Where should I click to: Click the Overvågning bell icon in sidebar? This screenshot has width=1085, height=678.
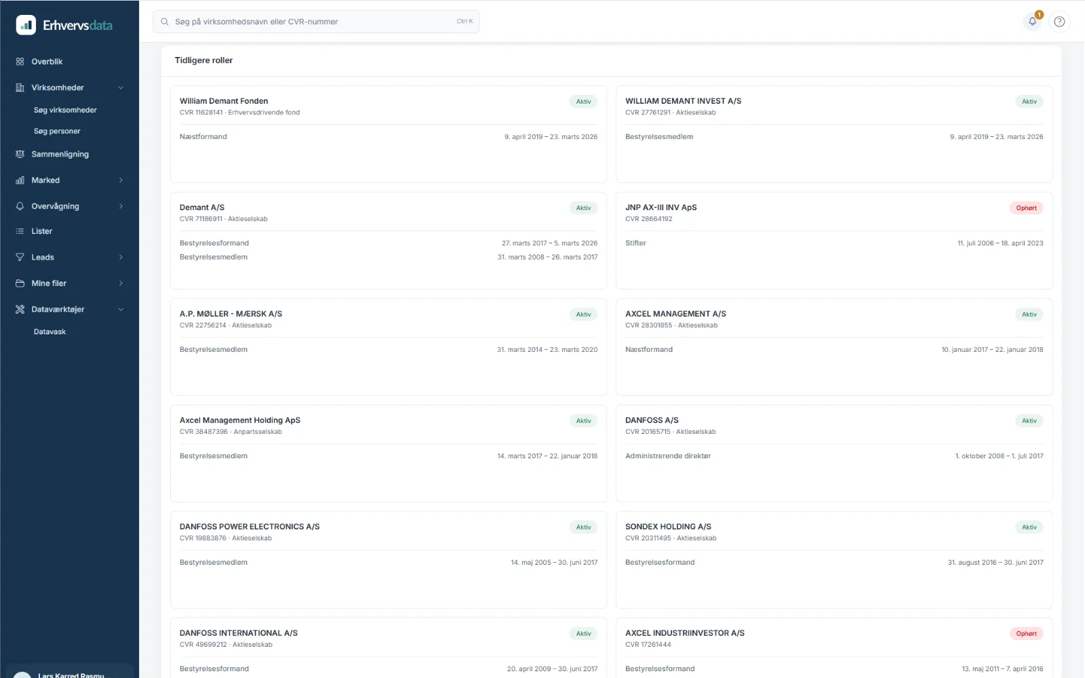tap(20, 206)
